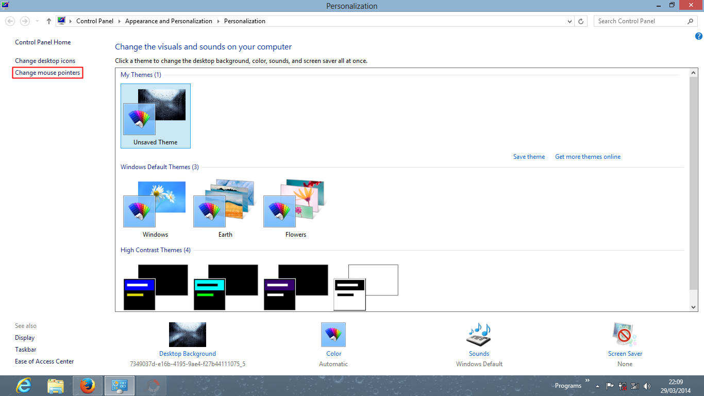Screen dimensions: 704x396
Task: Click the theme list scrollbar up arrow
Action: (x=694, y=73)
